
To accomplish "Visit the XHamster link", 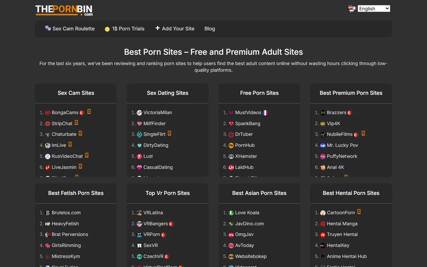I will click(246, 156).
